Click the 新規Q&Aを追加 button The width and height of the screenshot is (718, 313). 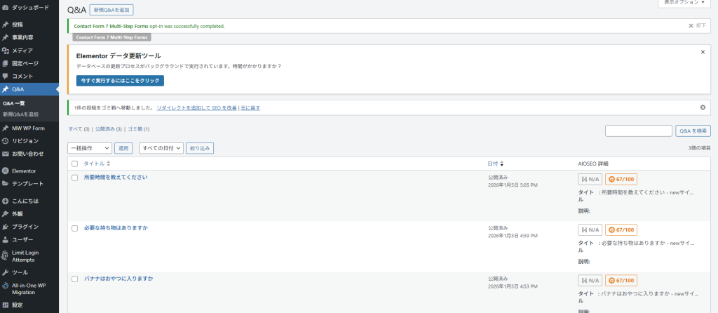coord(111,11)
